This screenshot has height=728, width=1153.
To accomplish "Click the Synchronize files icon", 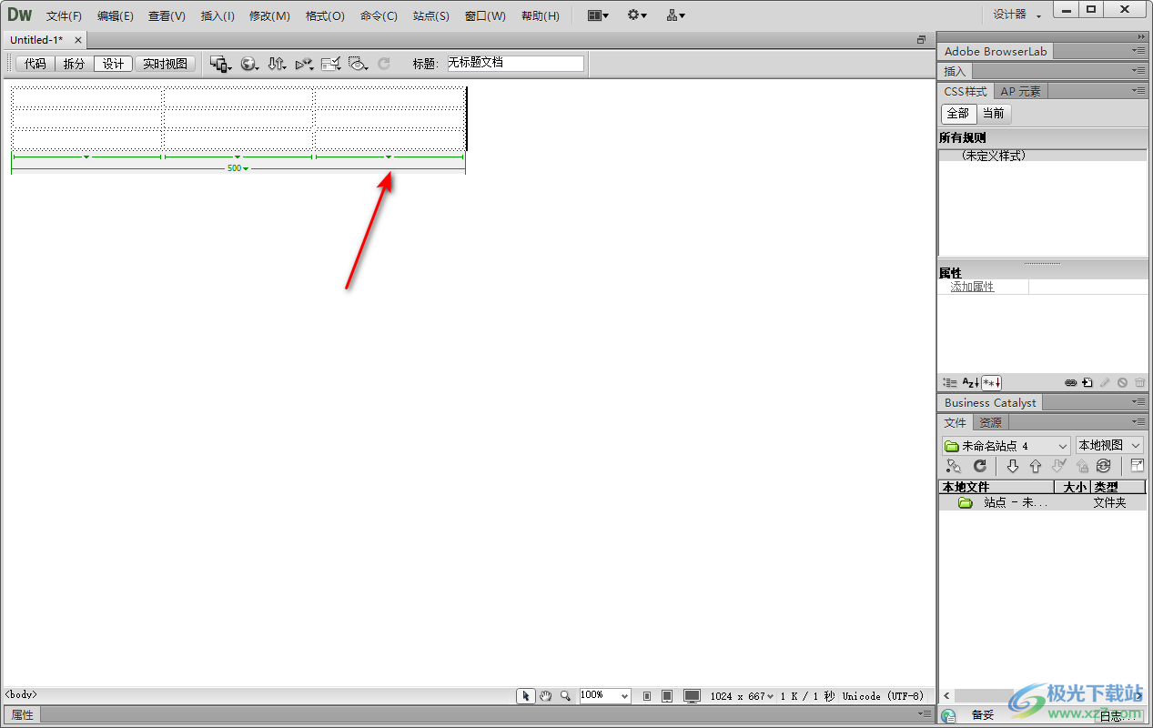I will pyautogui.click(x=1103, y=466).
